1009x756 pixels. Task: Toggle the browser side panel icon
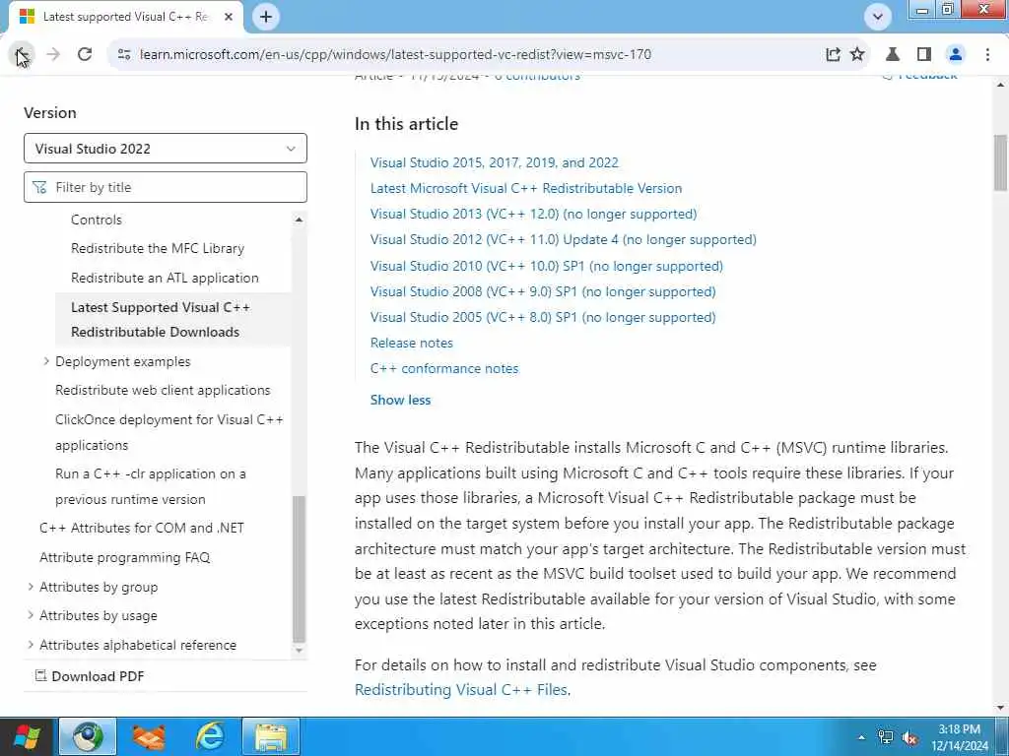(x=924, y=55)
